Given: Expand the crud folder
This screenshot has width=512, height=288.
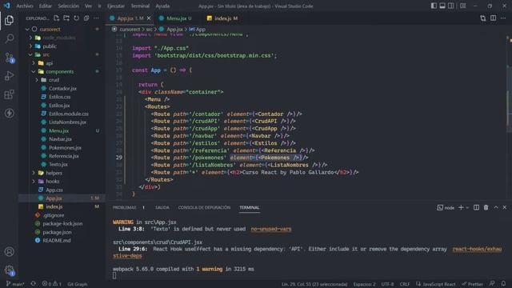Looking at the screenshot, I should point(37,80).
